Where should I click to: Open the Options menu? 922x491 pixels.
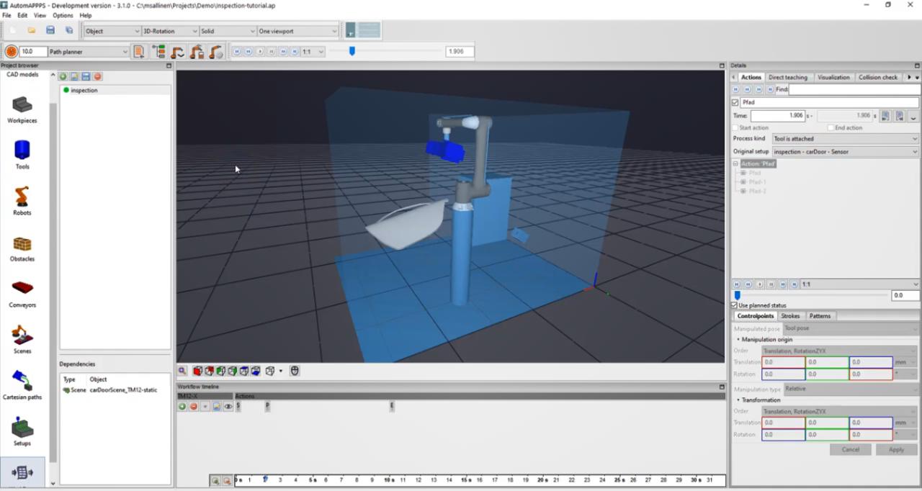click(63, 15)
